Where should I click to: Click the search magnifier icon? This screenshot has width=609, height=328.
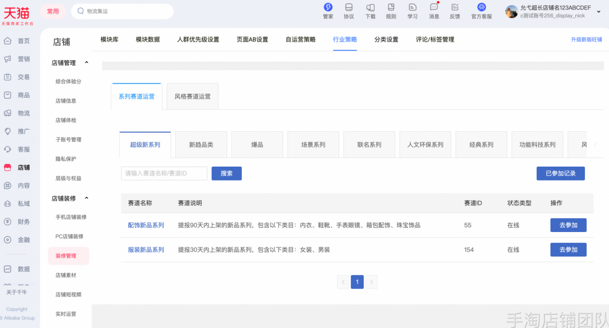80,11
